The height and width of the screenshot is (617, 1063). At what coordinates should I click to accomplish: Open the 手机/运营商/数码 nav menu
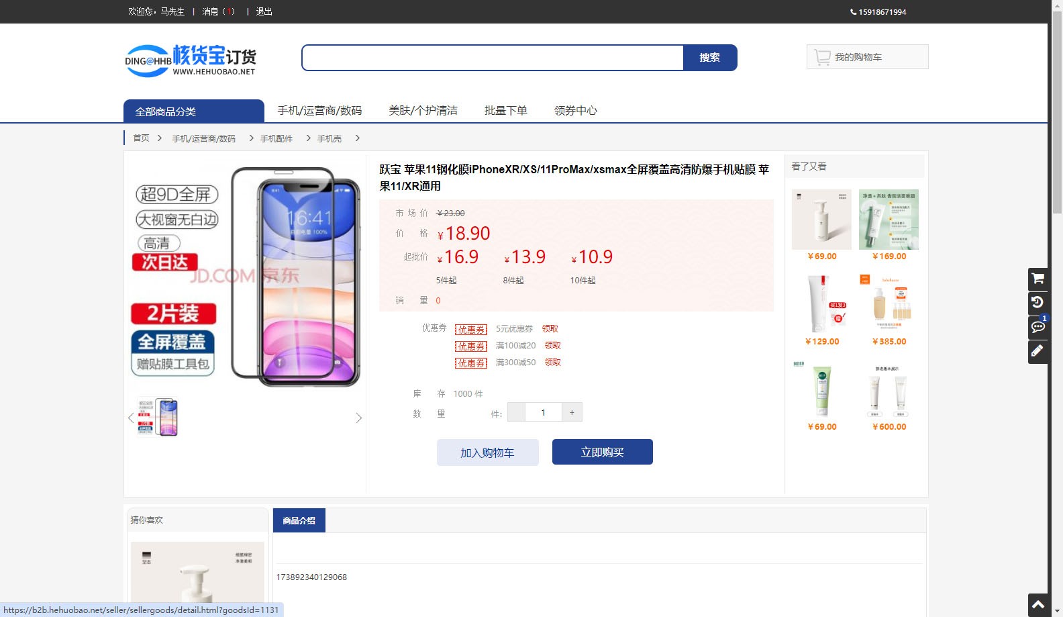tap(319, 111)
